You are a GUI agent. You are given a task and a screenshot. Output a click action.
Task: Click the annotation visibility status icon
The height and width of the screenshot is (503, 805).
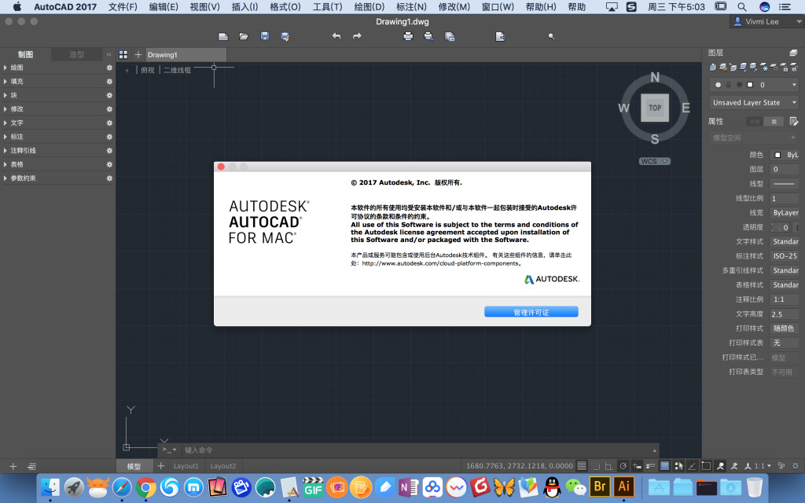[x=720, y=466]
